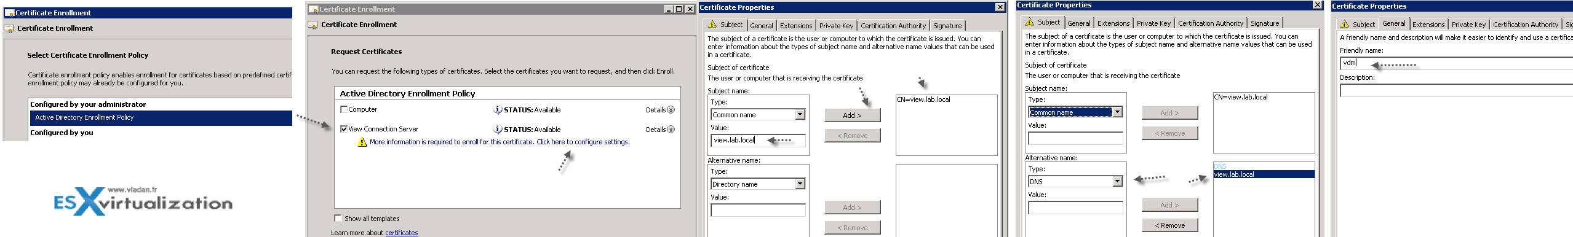The width and height of the screenshot is (1573, 237).
Task: Open Private Key tab in properties window with DNS entry
Action: click(1153, 23)
